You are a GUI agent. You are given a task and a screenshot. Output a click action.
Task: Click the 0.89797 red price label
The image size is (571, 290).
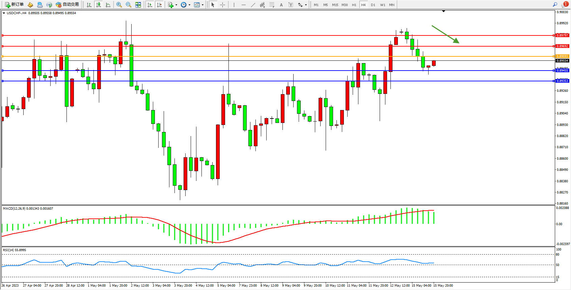(562, 35)
